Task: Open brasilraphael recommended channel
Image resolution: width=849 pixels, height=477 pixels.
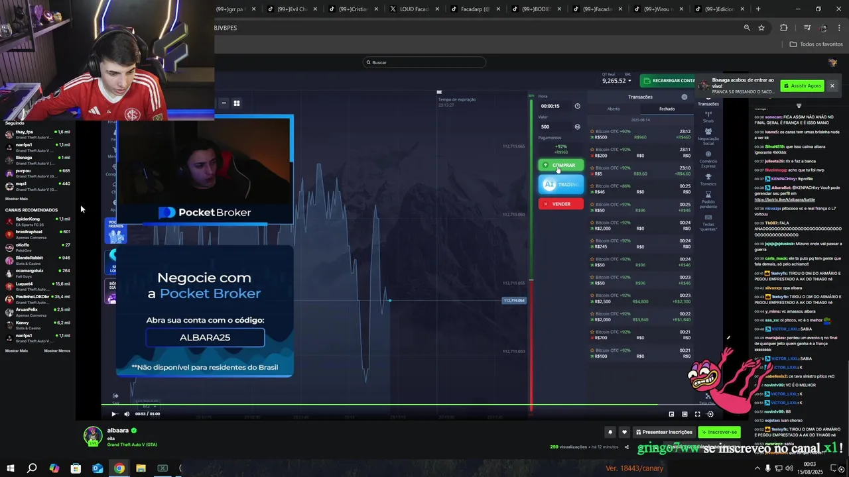Action: pos(38,234)
